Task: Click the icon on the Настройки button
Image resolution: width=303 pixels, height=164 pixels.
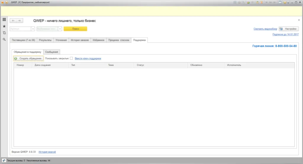Action: (281, 29)
